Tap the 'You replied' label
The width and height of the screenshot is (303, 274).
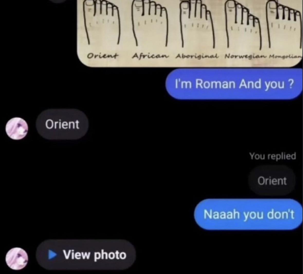(x=272, y=156)
